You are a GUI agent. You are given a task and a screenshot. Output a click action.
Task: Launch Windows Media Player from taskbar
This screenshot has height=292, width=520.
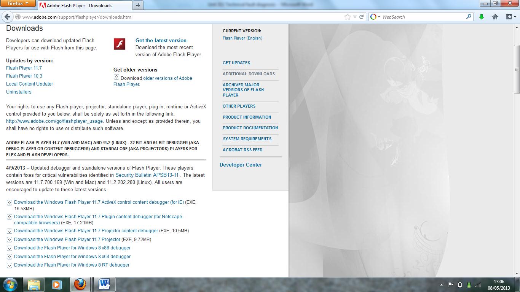[57, 284]
